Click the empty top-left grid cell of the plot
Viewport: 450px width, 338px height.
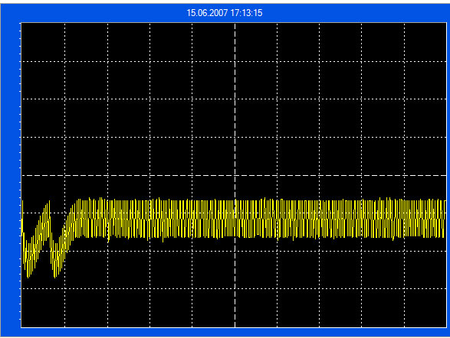[x=43, y=42]
